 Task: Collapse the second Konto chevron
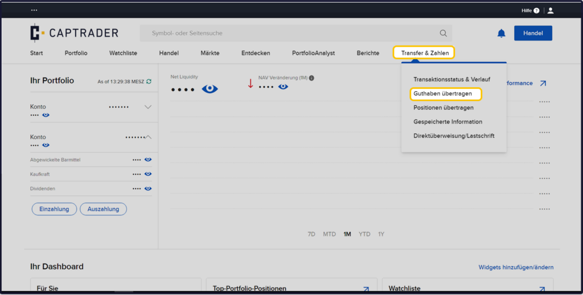[x=148, y=137]
